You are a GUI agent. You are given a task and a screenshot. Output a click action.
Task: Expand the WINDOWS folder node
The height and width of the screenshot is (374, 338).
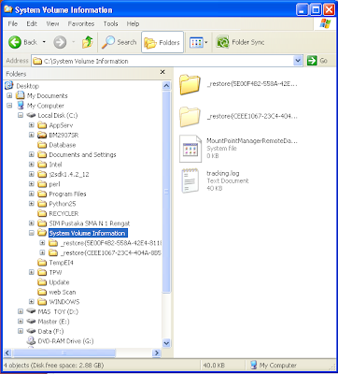pyautogui.click(x=32, y=301)
